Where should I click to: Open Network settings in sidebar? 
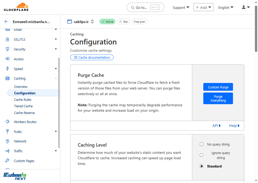tap(20, 141)
